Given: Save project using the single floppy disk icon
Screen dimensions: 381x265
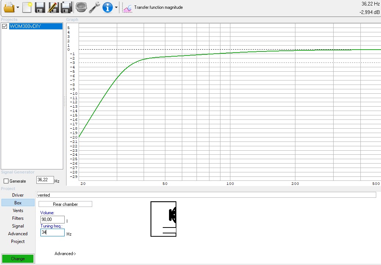Looking at the screenshot, I should click(x=40, y=7).
